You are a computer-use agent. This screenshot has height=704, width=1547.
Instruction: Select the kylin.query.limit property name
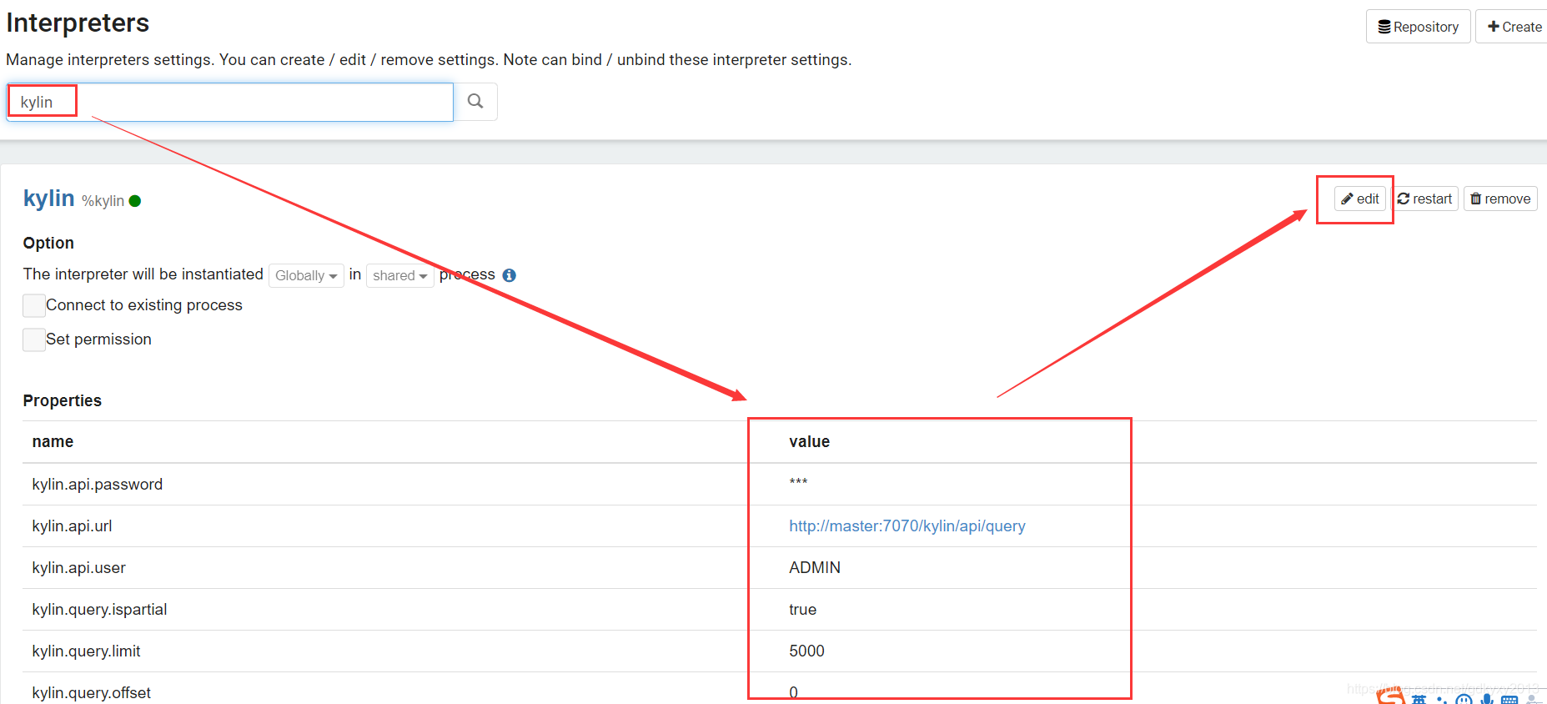(x=87, y=651)
